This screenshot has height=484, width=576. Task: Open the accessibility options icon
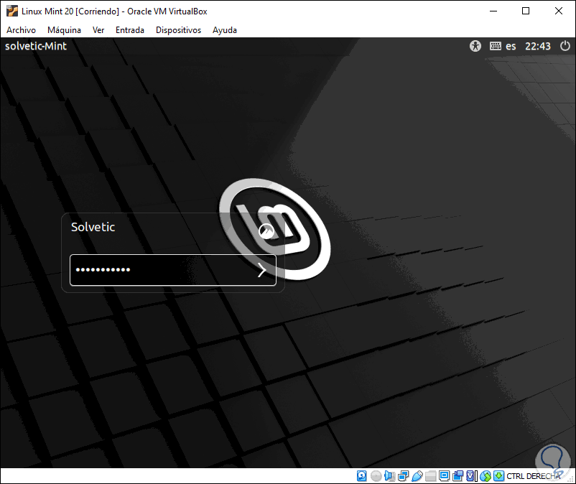pyautogui.click(x=475, y=46)
